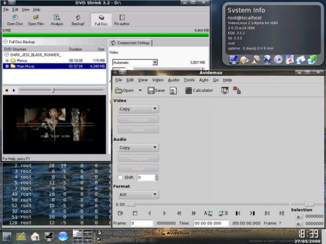Click the Time input field in Avidemux

click(211, 224)
